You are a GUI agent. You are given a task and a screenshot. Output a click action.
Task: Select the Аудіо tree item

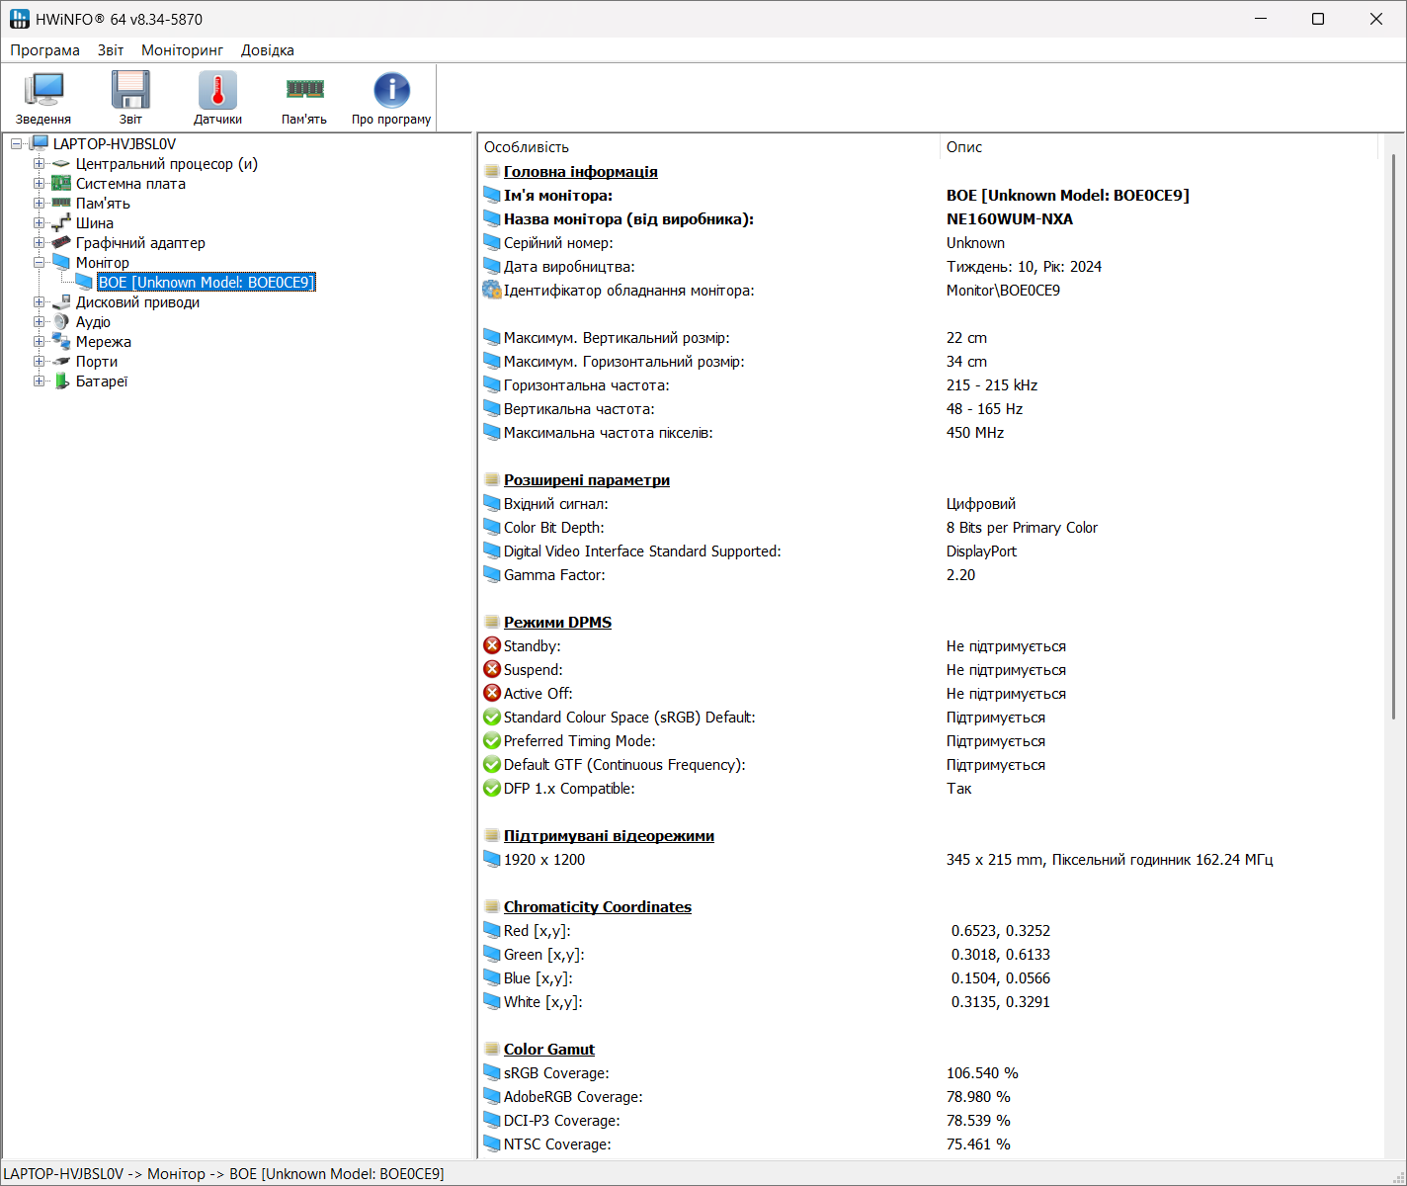coord(93,322)
